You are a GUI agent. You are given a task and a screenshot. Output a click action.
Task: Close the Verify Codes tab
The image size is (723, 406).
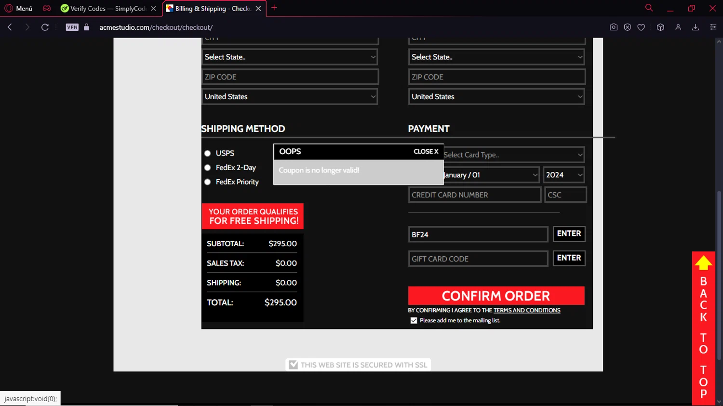(x=153, y=8)
